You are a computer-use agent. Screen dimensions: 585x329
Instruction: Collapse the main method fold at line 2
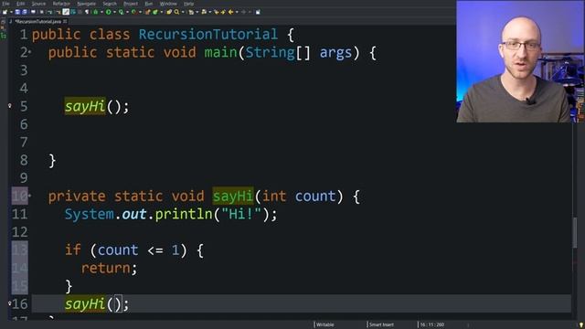pos(30,53)
